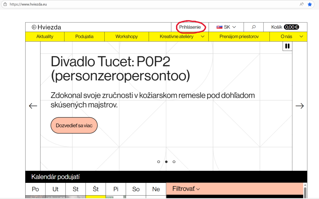Click the Hviezda logo

tap(46, 27)
